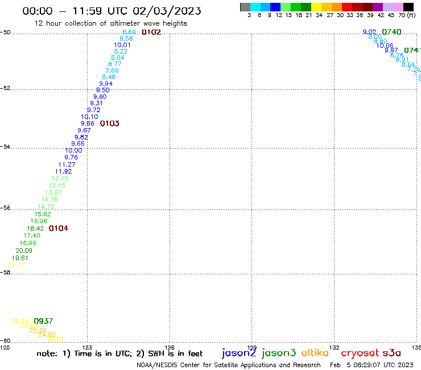Viewport: 421px width, 370px height.
Task: Click the yellow value 21.17
Action: click(x=16, y=265)
